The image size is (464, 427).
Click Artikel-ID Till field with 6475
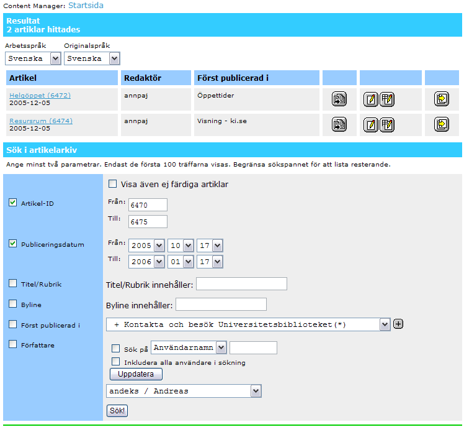click(x=148, y=222)
